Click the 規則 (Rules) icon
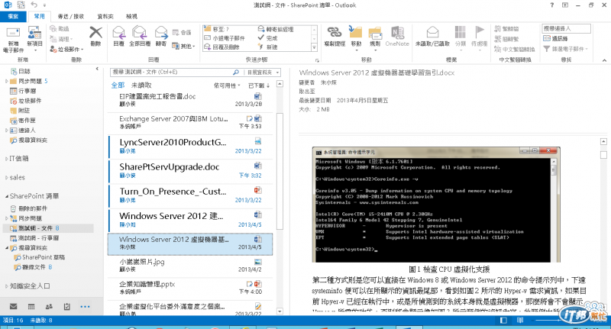This screenshot has height=329, width=611. 375,33
